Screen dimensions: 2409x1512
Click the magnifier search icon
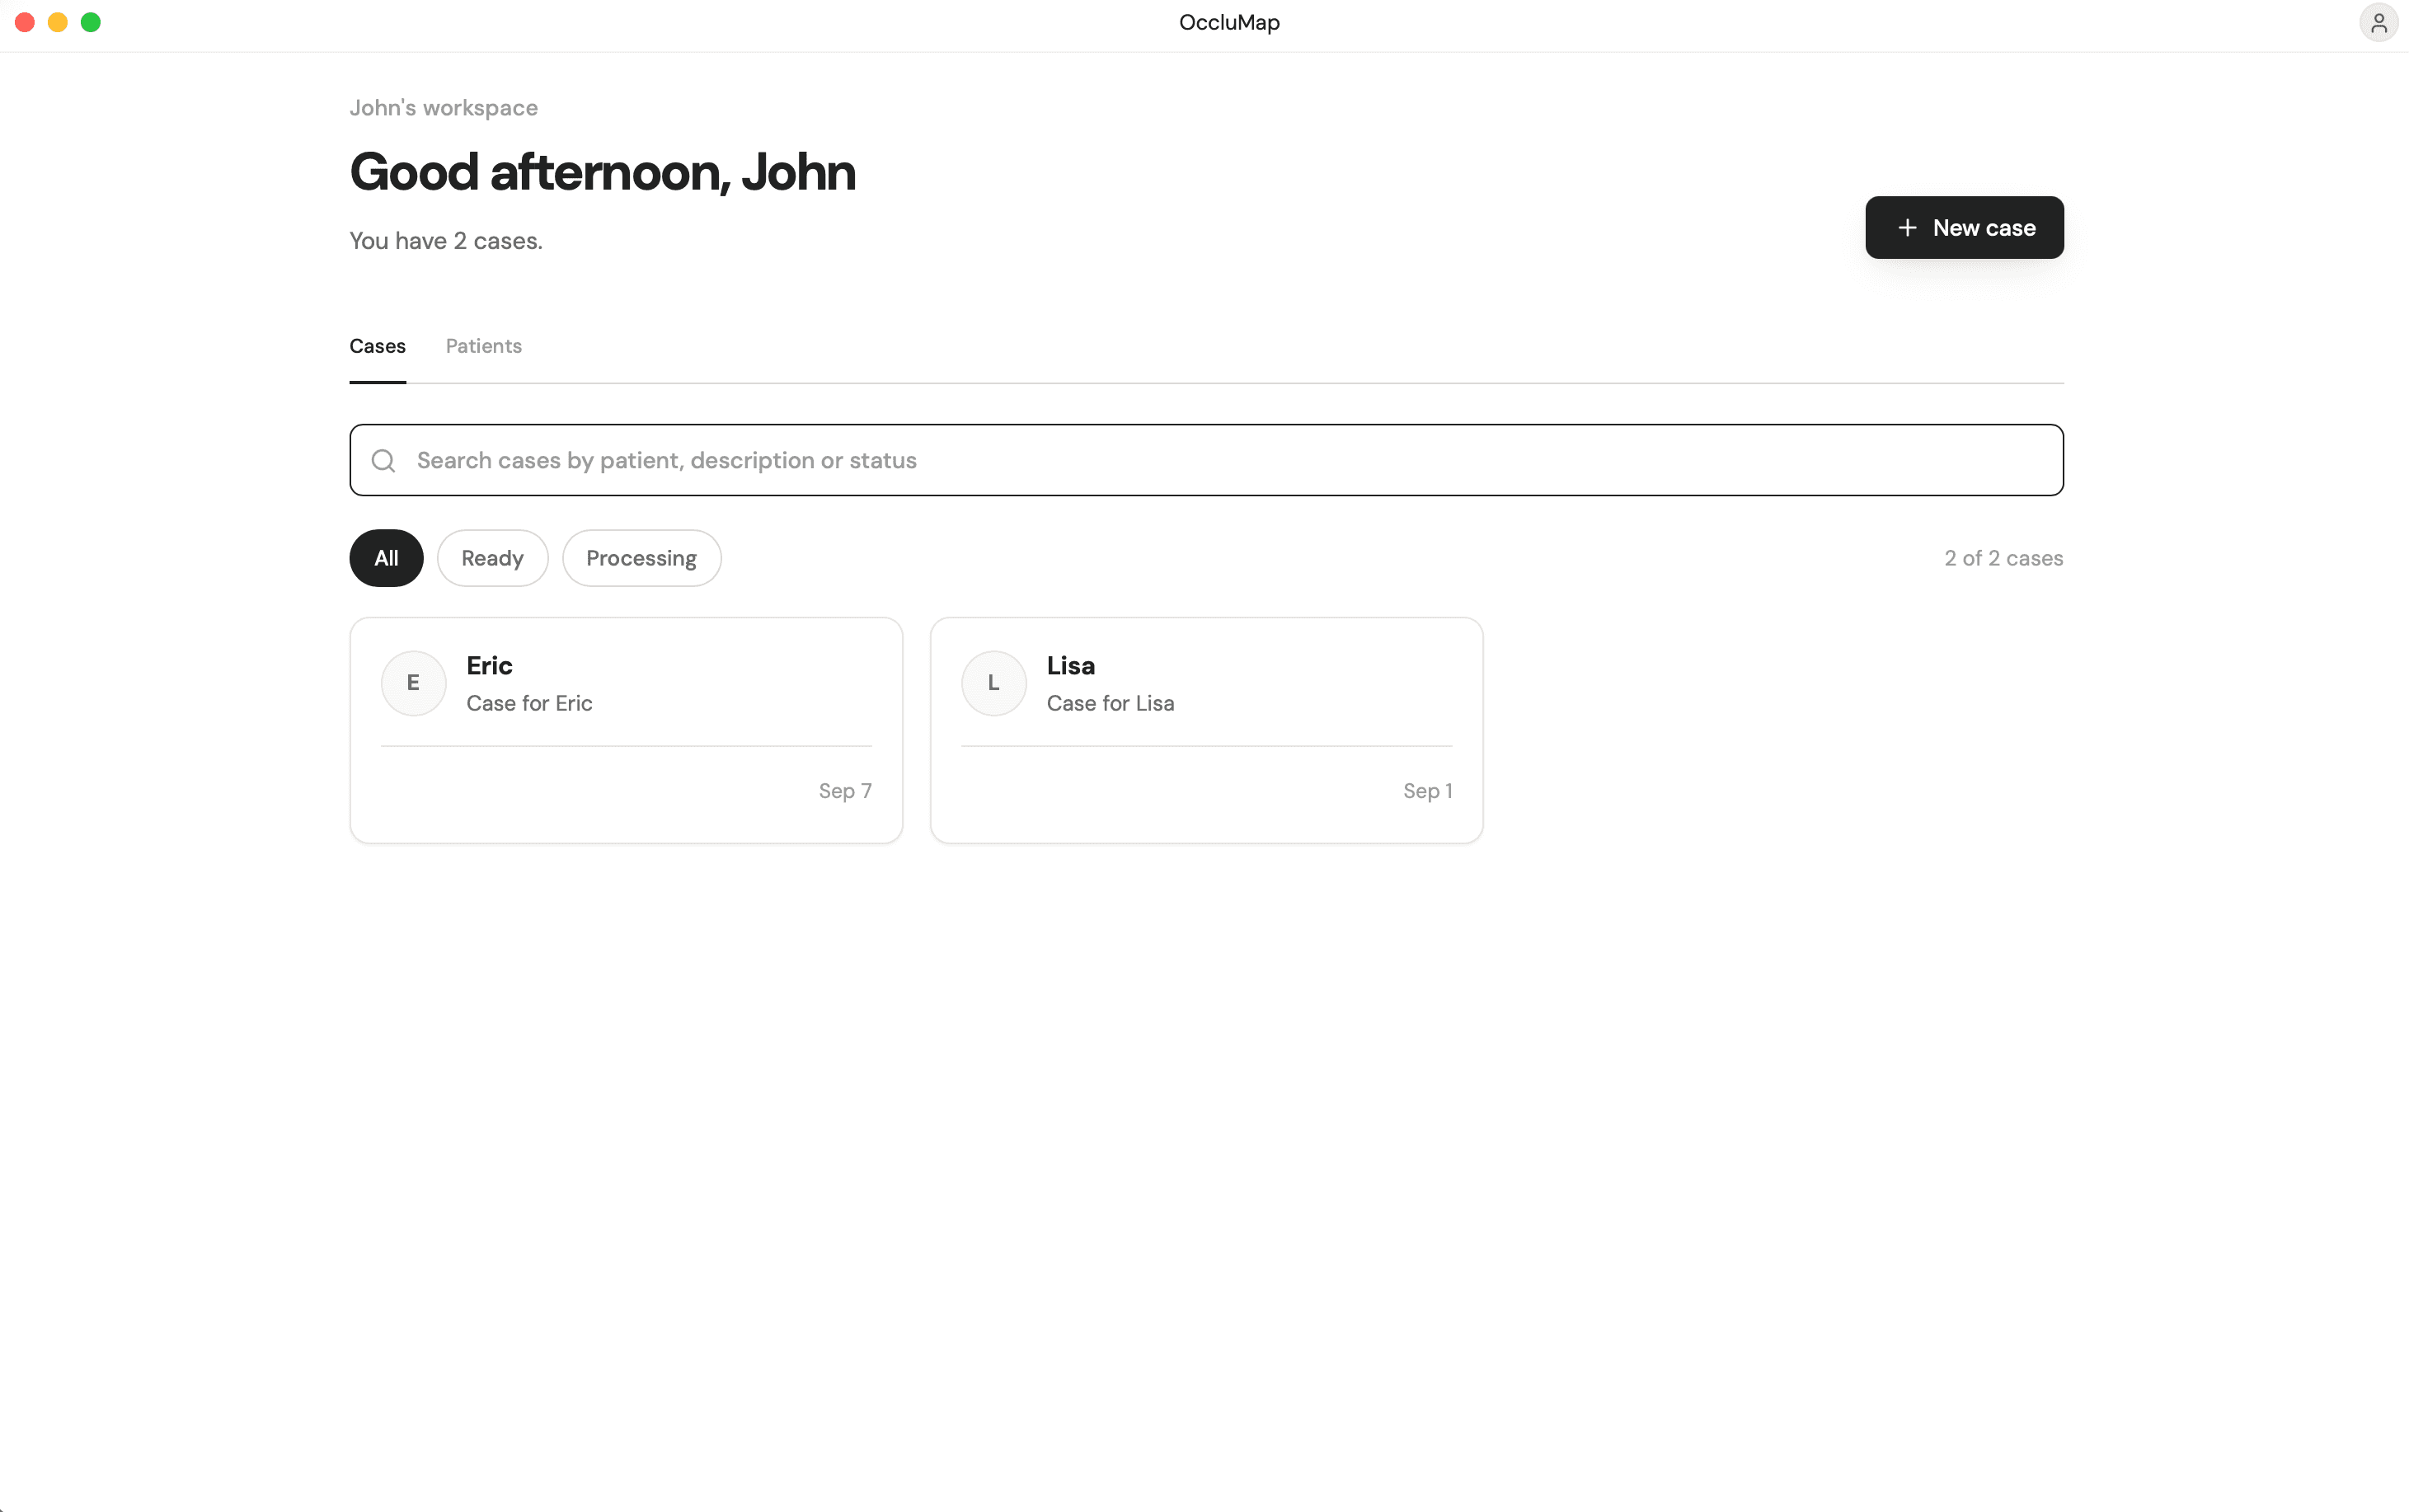point(383,460)
